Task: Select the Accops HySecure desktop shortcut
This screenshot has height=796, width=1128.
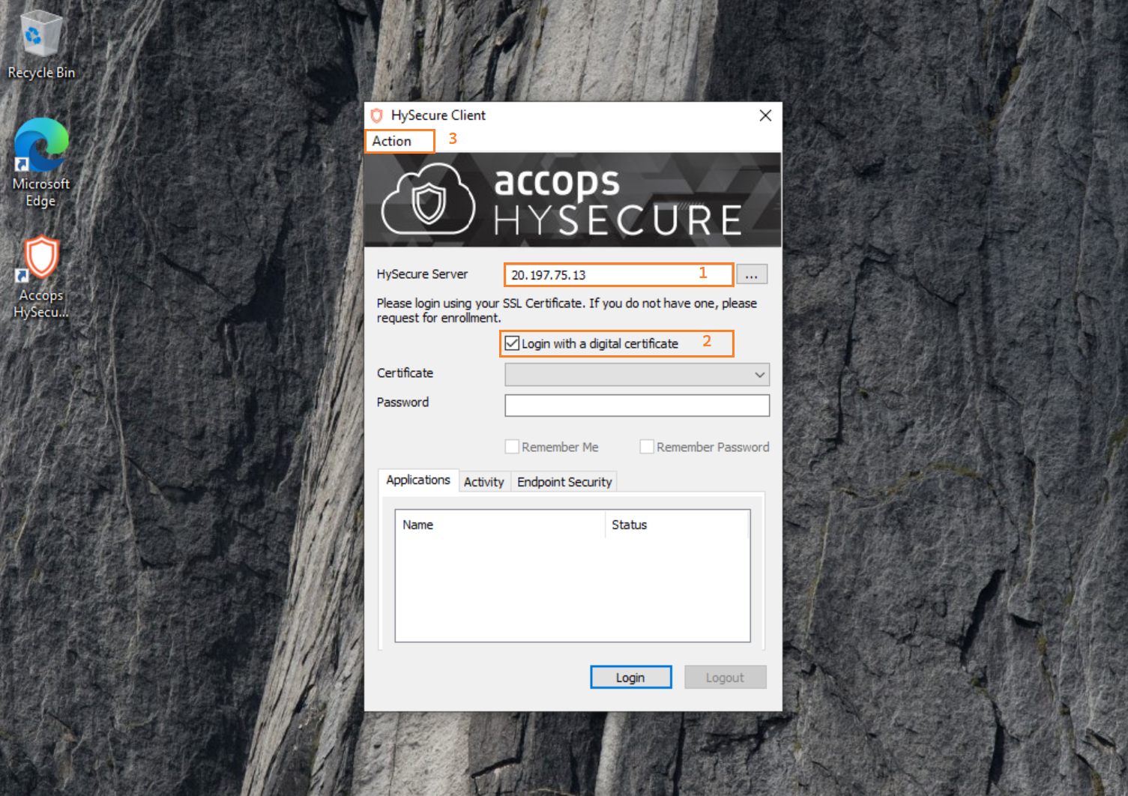Action: point(41,277)
